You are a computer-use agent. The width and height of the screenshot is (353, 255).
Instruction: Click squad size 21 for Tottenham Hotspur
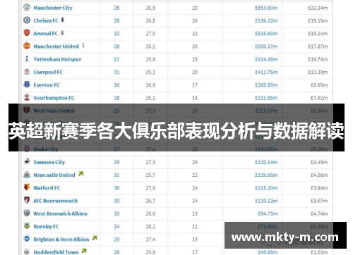(x=116, y=59)
